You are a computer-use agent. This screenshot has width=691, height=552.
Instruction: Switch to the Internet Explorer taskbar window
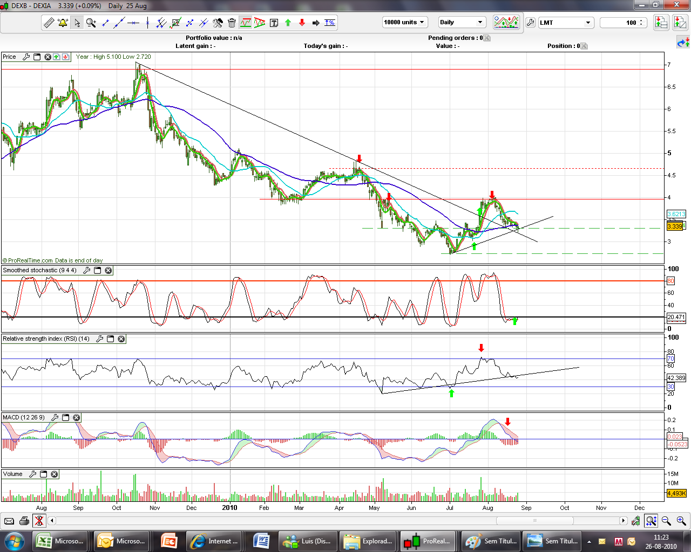point(215,541)
